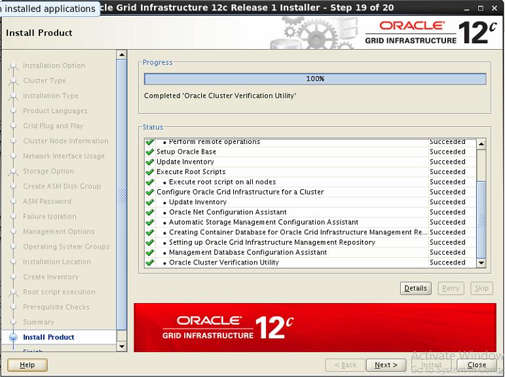
Task: Click Management Database Configuration Assistant row text
Action: tap(248, 253)
